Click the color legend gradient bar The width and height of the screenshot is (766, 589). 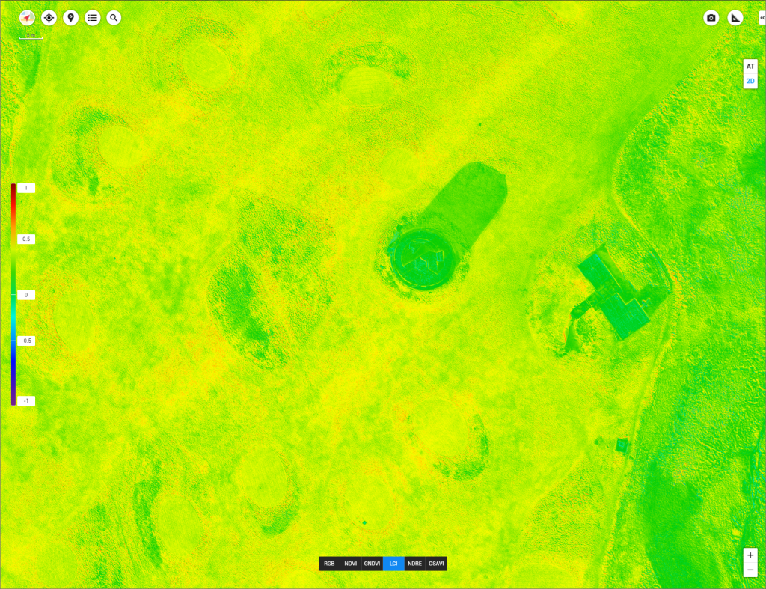(x=13, y=294)
